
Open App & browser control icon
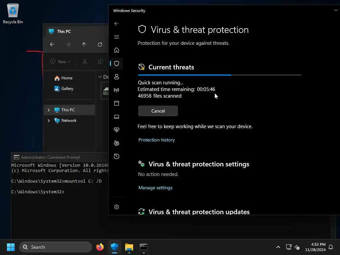117,103
